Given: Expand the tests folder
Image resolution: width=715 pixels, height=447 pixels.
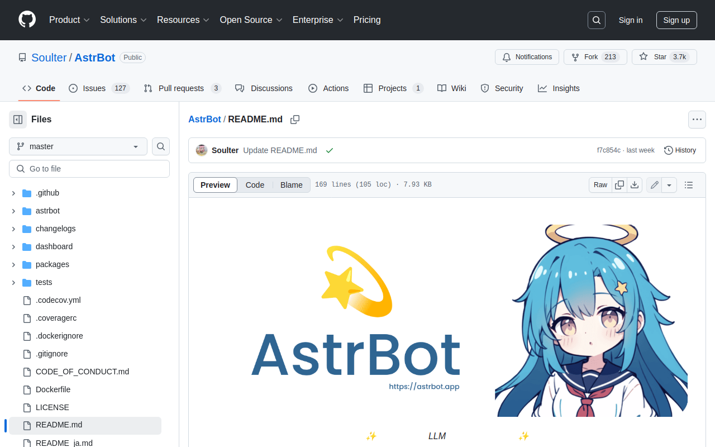Looking at the screenshot, I should pos(13,283).
